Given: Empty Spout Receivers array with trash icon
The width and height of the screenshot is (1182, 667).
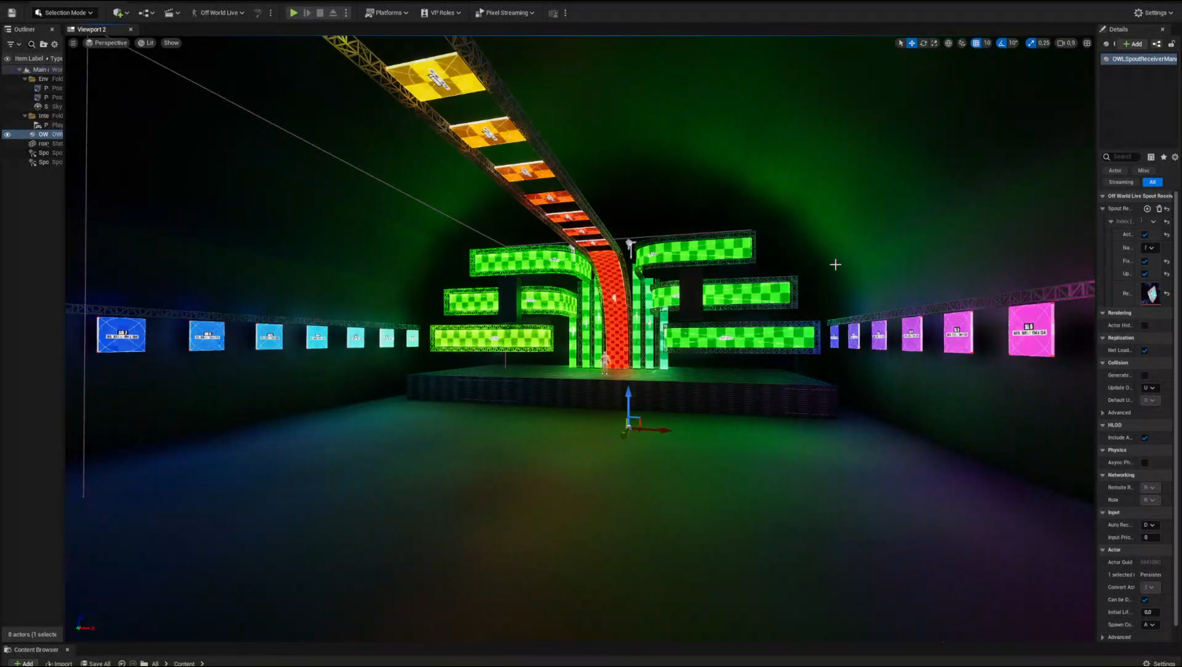Looking at the screenshot, I should [x=1158, y=209].
